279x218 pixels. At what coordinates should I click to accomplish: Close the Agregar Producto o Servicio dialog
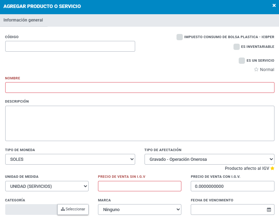[274, 6]
